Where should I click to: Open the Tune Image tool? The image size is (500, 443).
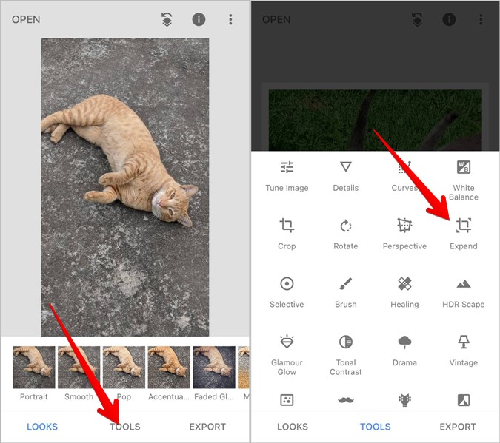tap(287, 176)
